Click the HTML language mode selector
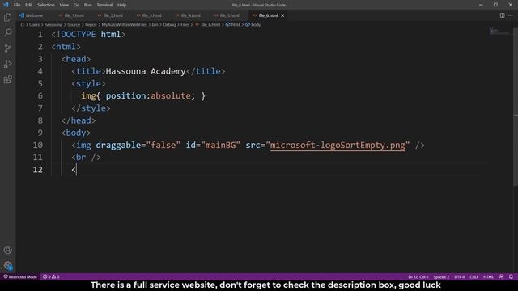The image size is (518, 291). point(488,276)
